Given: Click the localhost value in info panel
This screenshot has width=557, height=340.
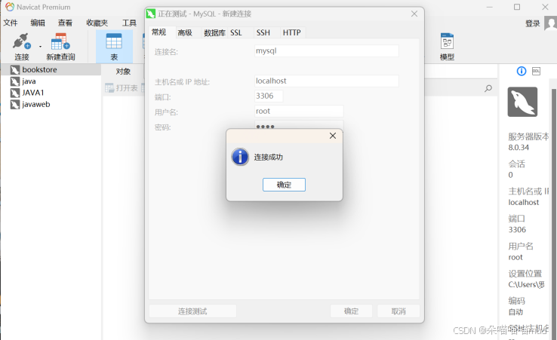Looking at the screenshot, I should [524, 202].
